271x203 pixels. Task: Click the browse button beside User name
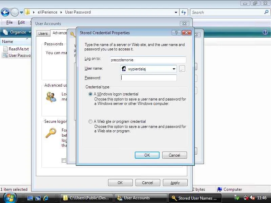click(x=182, y=69)
